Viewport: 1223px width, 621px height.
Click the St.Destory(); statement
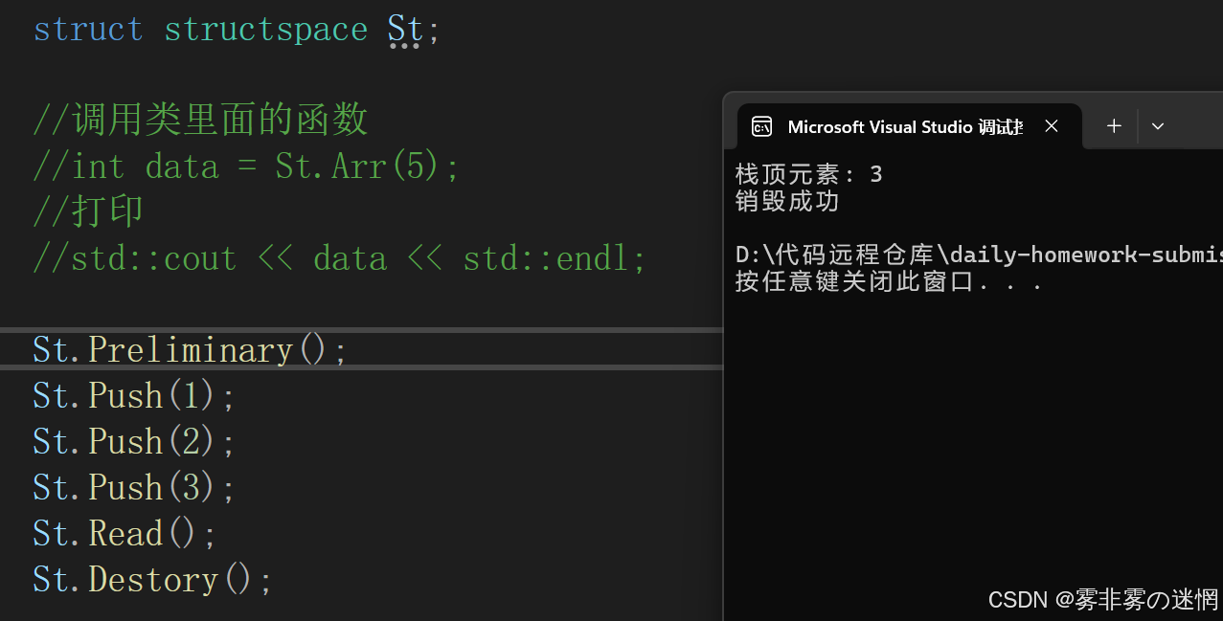pos(153,579)
